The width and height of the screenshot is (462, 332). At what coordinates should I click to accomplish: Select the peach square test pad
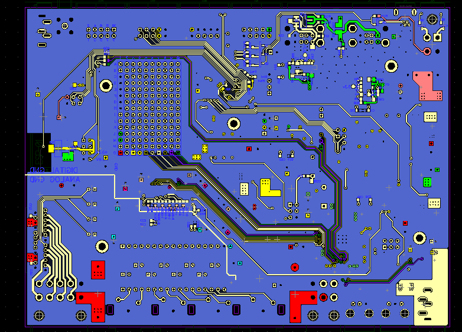141,180
